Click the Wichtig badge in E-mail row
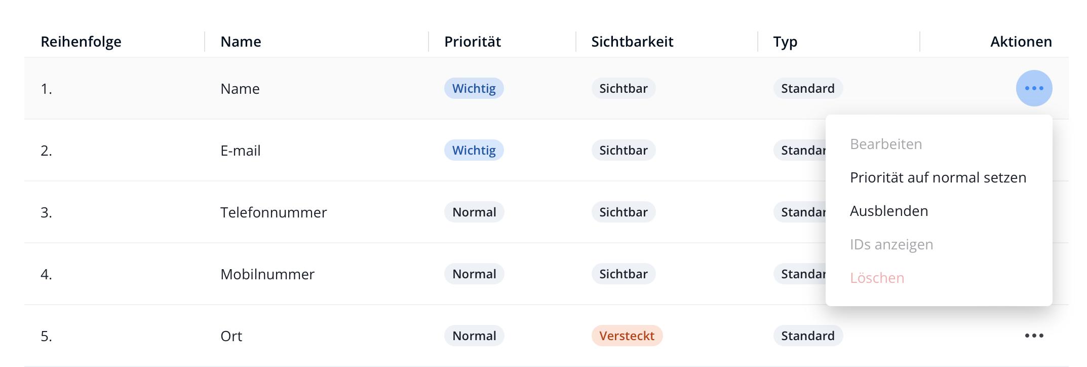The image size is (1087, 367). tap(474, 150)
